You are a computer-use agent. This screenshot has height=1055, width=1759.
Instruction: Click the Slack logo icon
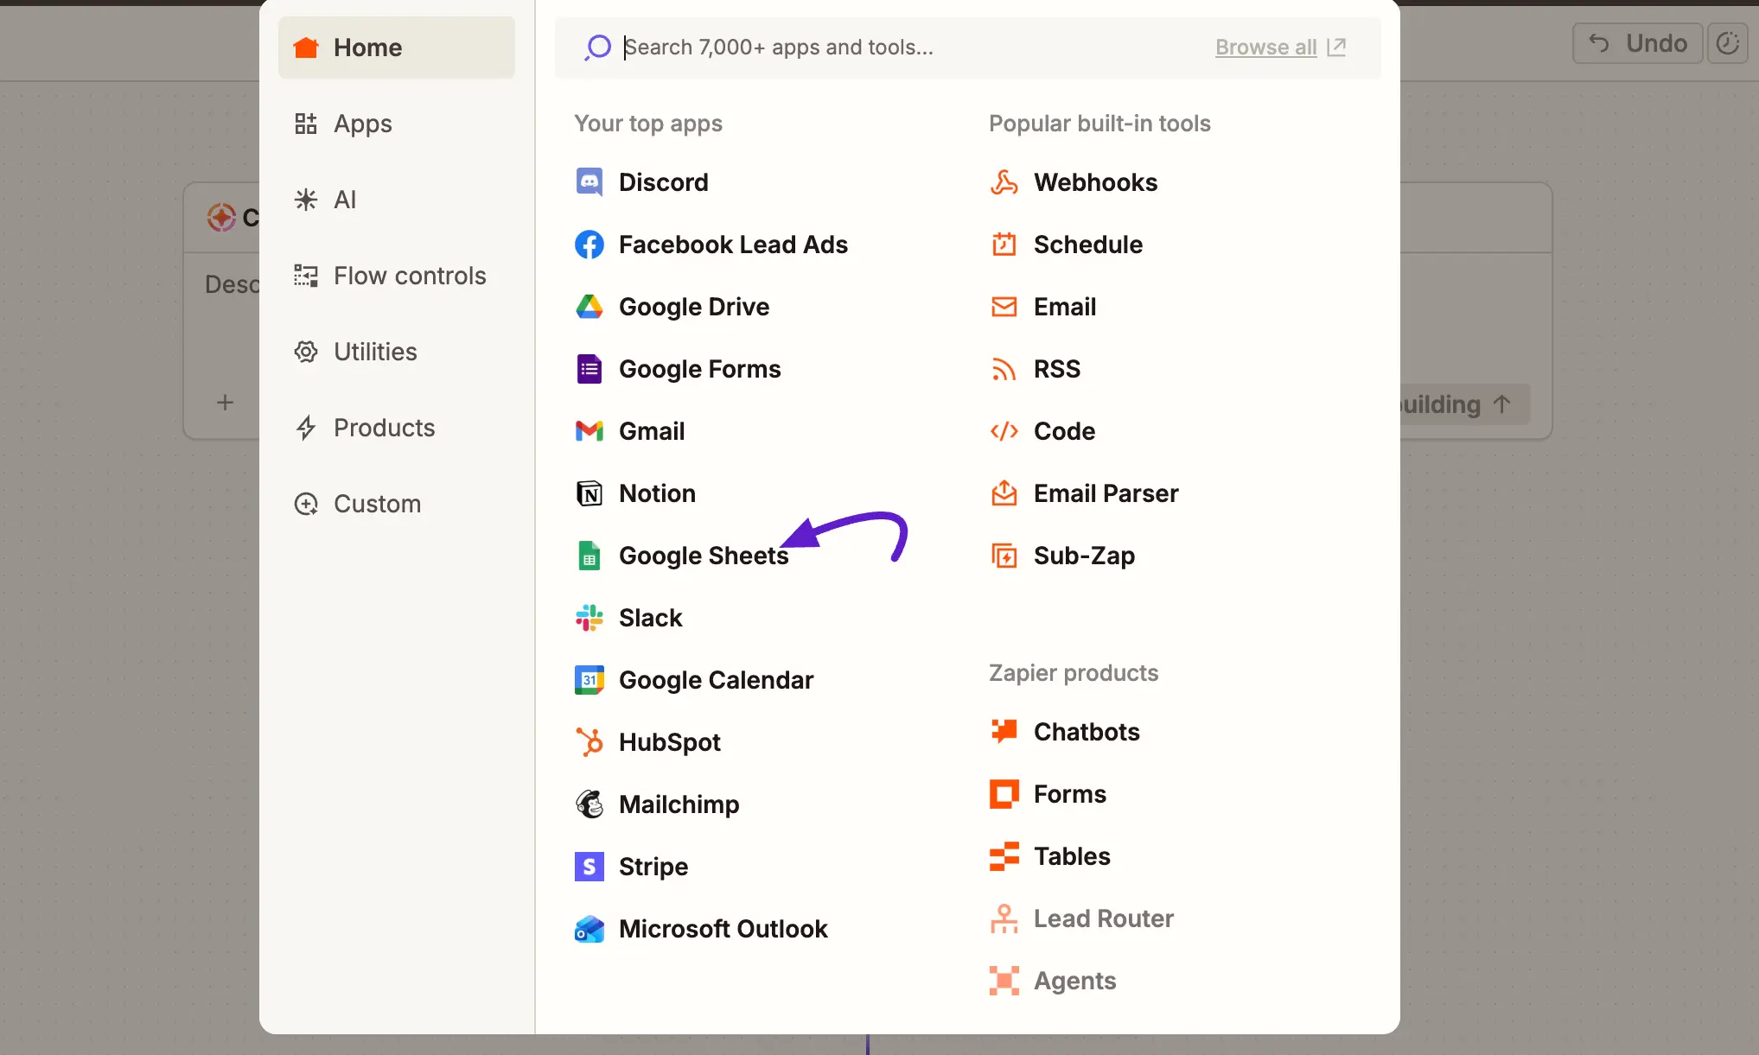coord(589,618)
